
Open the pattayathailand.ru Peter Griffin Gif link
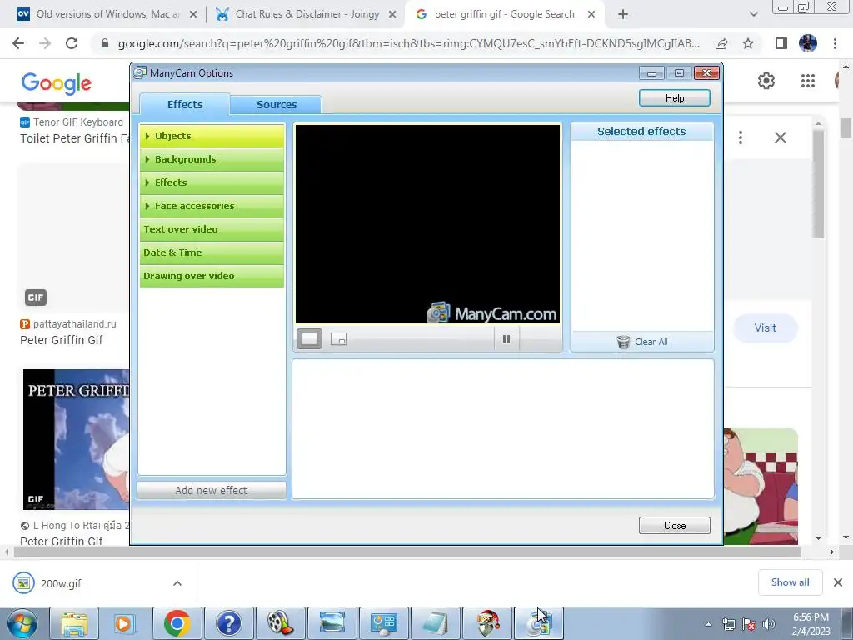coord(62,340)
